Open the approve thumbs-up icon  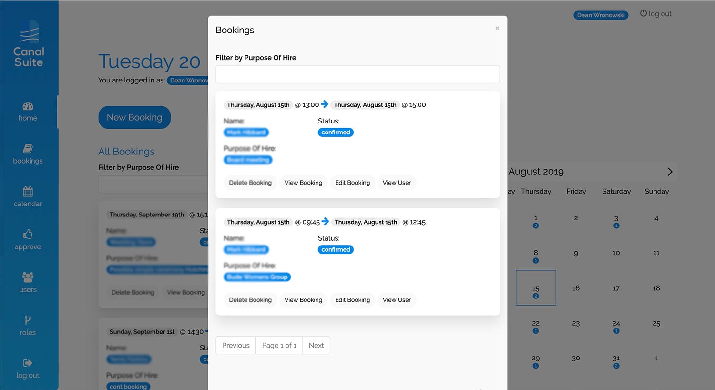28,234
